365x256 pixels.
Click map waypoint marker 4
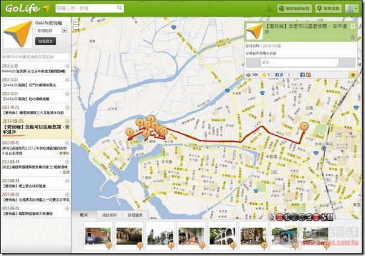coord(140,123)
